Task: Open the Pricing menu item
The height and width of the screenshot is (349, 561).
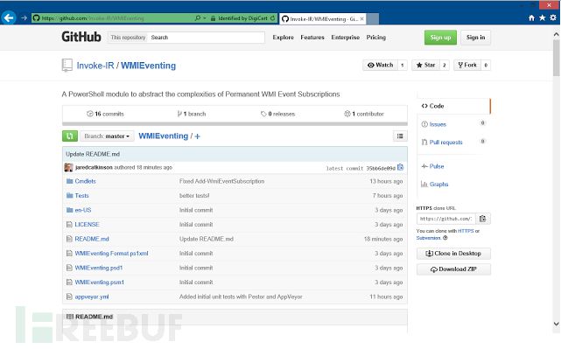Action: pyautogui.click(x=376, y=38)
